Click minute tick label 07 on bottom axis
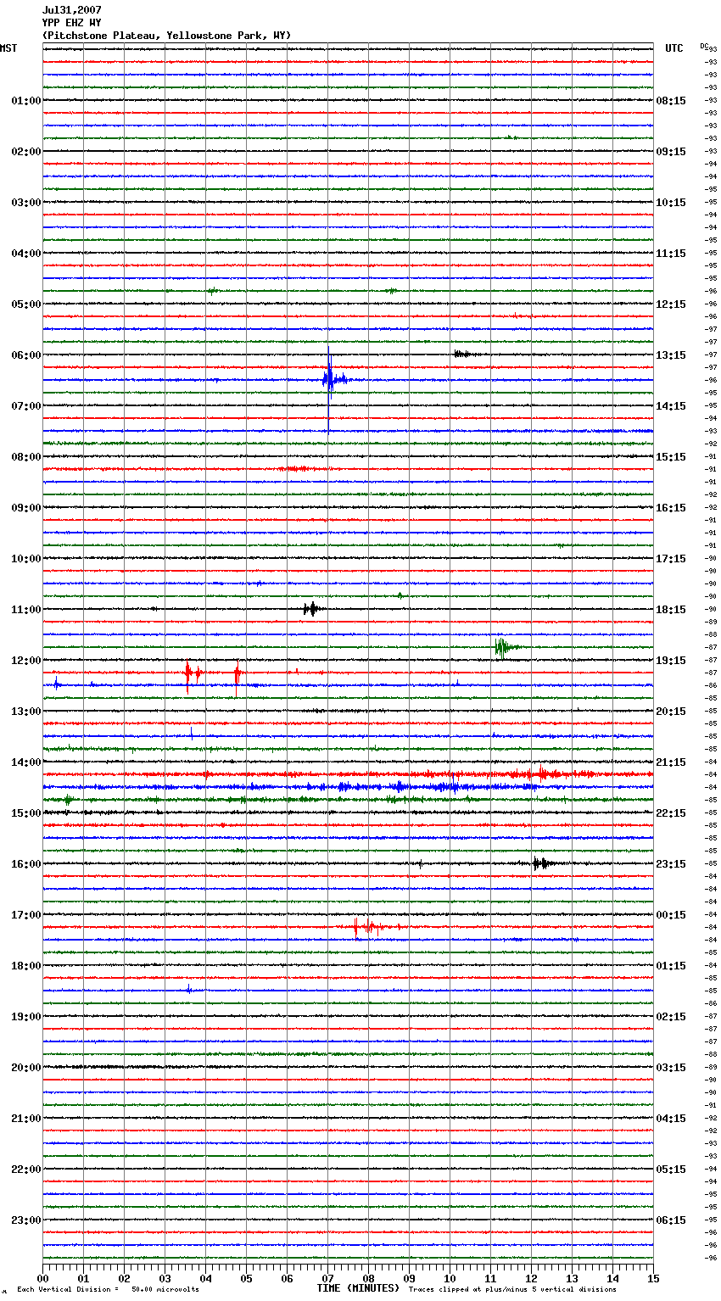The image size is (721, 1301). [327, 1278]
